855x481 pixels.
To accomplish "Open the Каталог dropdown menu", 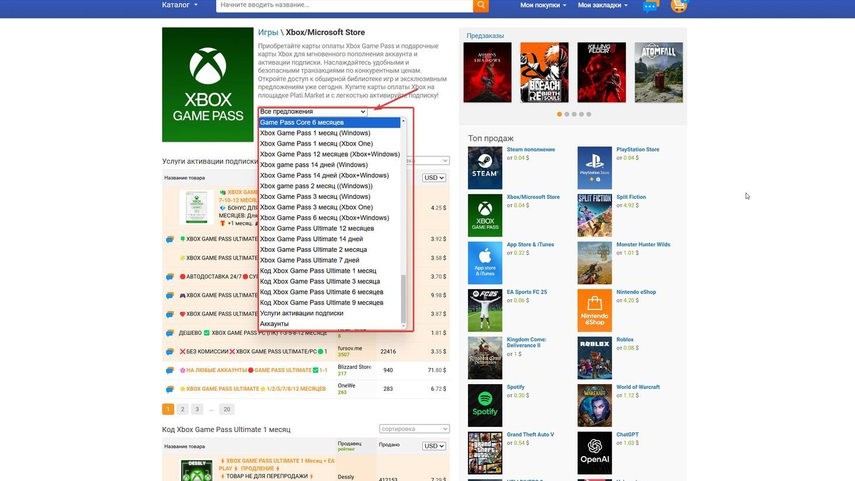I will click(180, 5).
